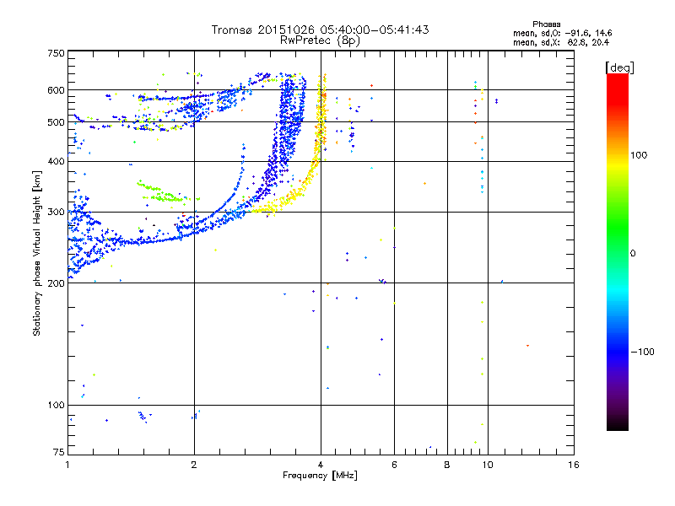This screenshot has width=675, height=506.
Task: Click the phase colorbar gradient strip
Action: [x=618, y=251]
